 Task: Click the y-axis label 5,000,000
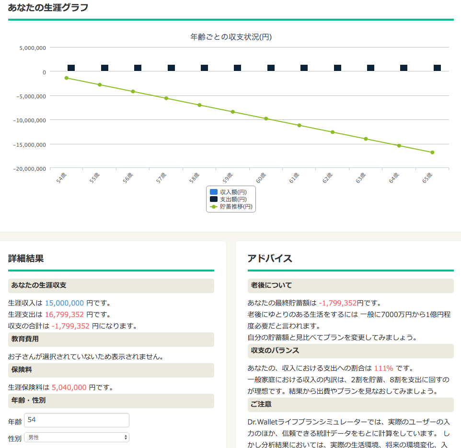coord(33,48)
